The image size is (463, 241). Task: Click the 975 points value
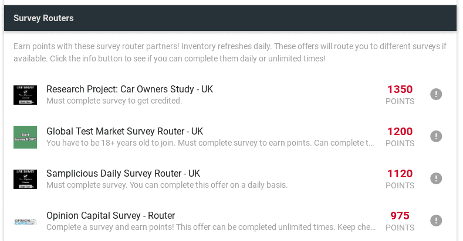(x=400, y=216)
